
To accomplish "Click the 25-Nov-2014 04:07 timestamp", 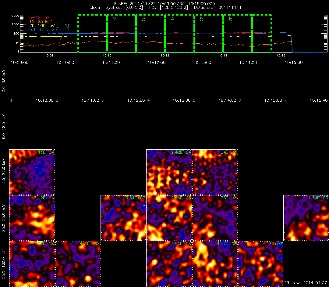I will tap(306, 283).
